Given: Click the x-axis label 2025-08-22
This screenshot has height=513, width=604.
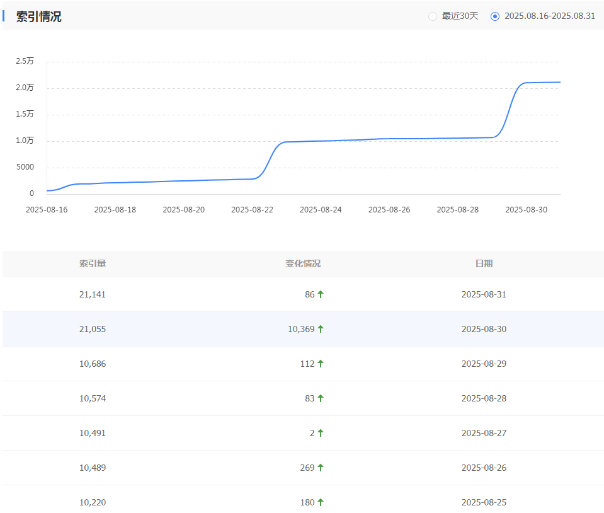Looking at the screenshot, I should pyautogui.click(x=252, y=209).
